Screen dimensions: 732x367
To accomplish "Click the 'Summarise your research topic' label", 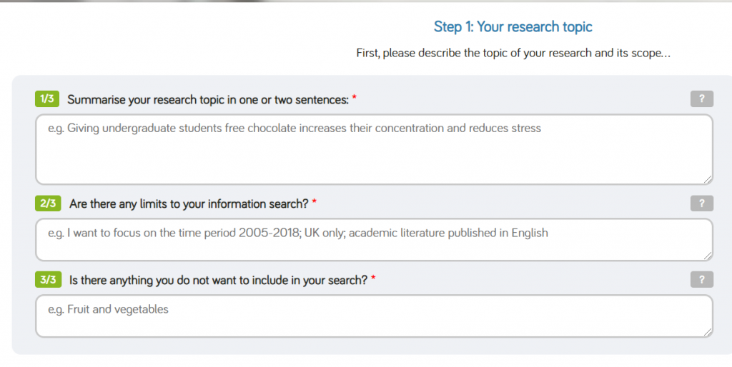I will [x=207, y=100].
